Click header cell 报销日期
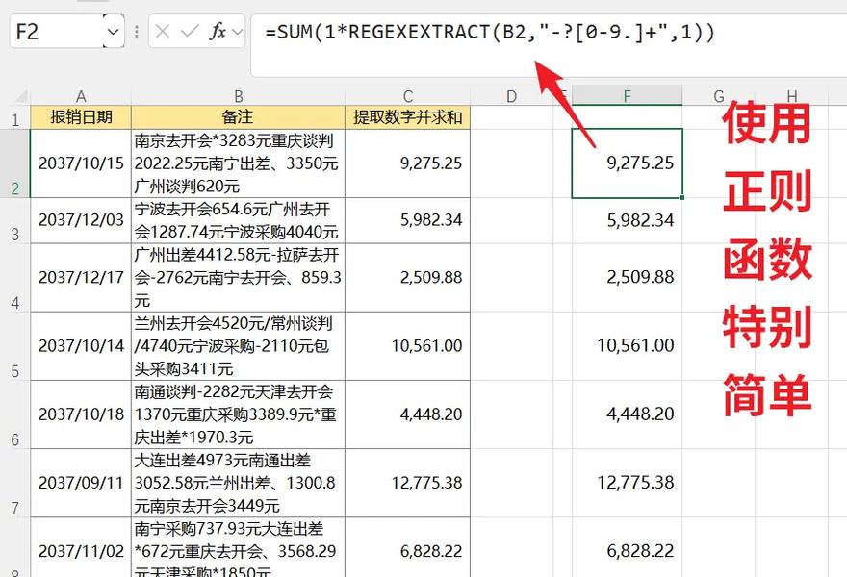The image size is (847, 577). click(x=81, y=117)
